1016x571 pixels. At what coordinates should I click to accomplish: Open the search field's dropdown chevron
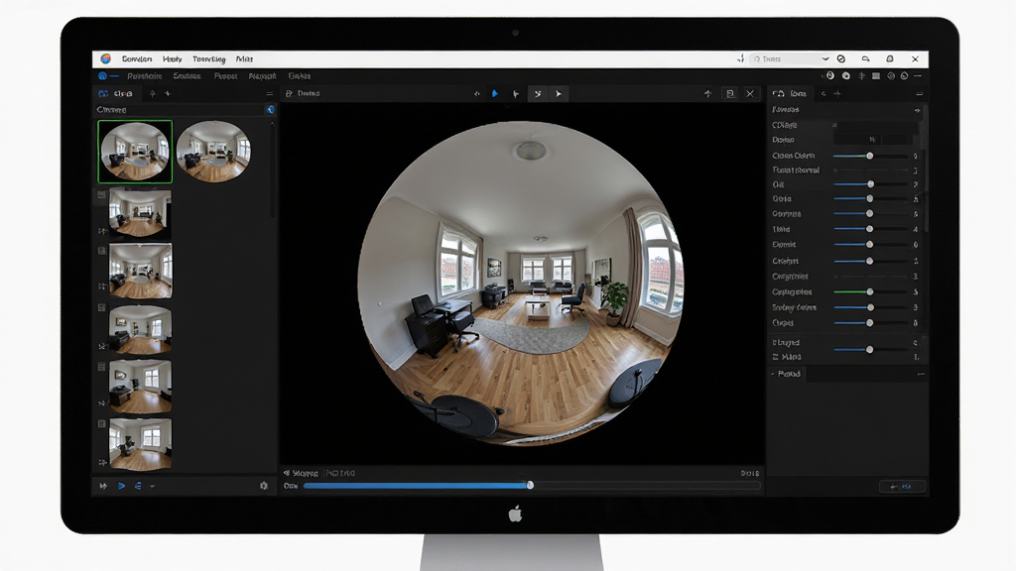(x=825, y=58)
